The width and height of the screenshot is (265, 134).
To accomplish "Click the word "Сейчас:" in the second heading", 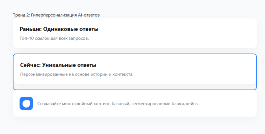I will (x=31, y=65).
